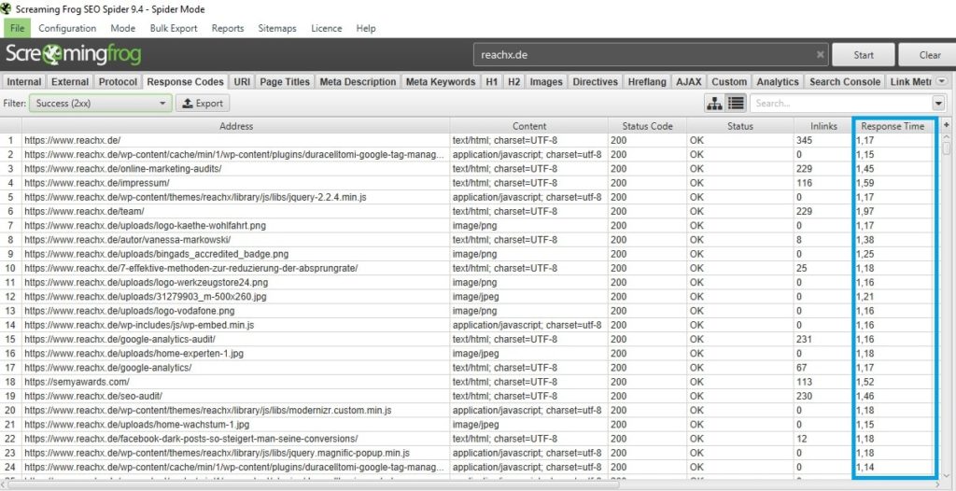
Task: Click the Export button
Action: [x=203, y=103]
